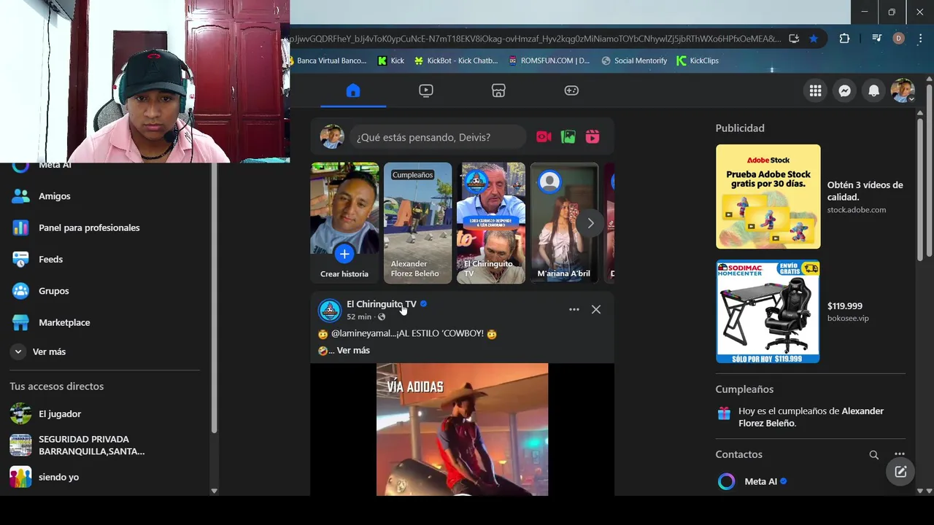Open the browser media control icon
The height and width of the screenshot is (525, 934).
coord(877,39)
